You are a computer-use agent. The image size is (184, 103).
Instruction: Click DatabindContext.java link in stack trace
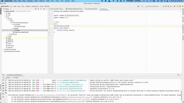pos(74,101)
